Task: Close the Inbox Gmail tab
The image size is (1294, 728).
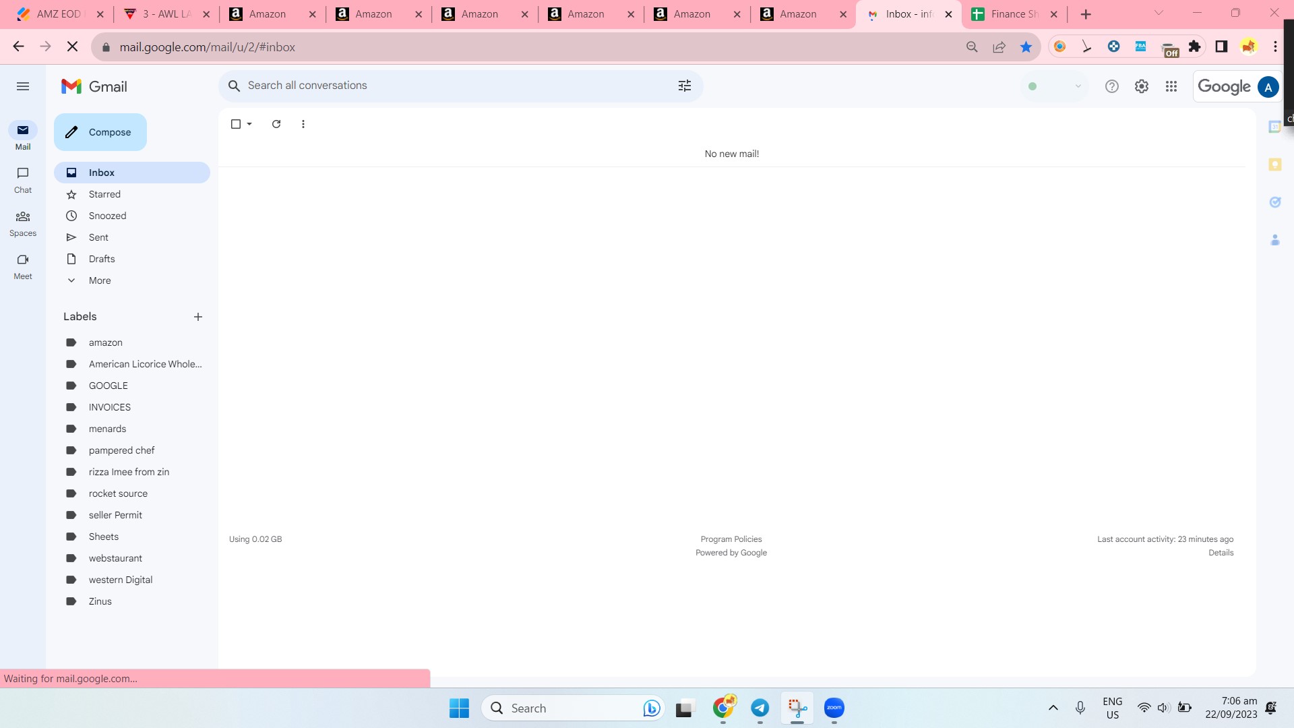Action: pos(948,14)
